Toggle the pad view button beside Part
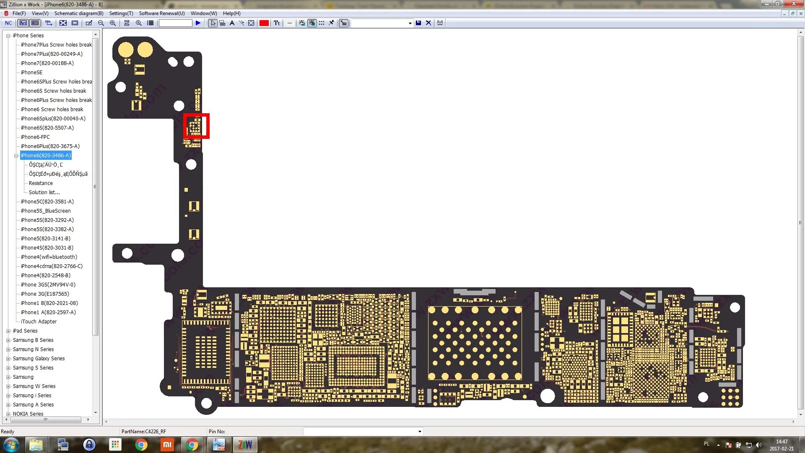 click(x=35, y=23)
